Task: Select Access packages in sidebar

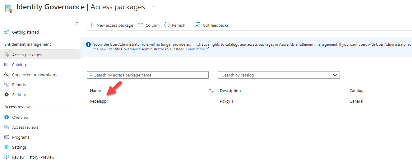Action: [x=27, y=55]
